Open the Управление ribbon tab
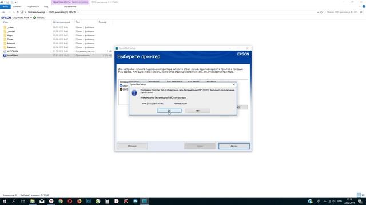Screen dimensions: 366x205 point(70,7)
